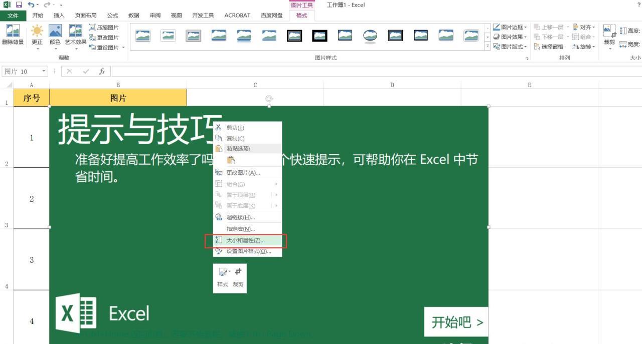Switch to the 公式 ribbon tab
The image size is (642, 344).
(112, 16)
